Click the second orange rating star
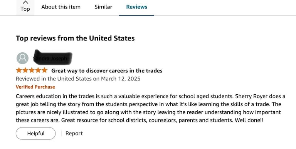 click(x=25, y=70)
